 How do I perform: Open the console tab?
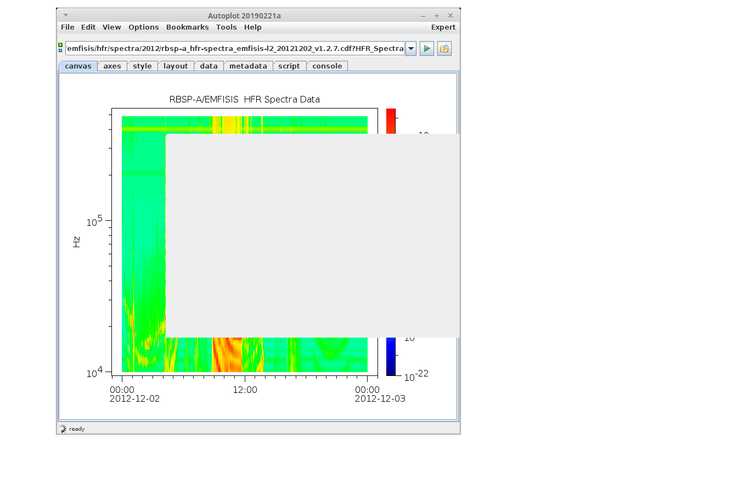(327, 66)
